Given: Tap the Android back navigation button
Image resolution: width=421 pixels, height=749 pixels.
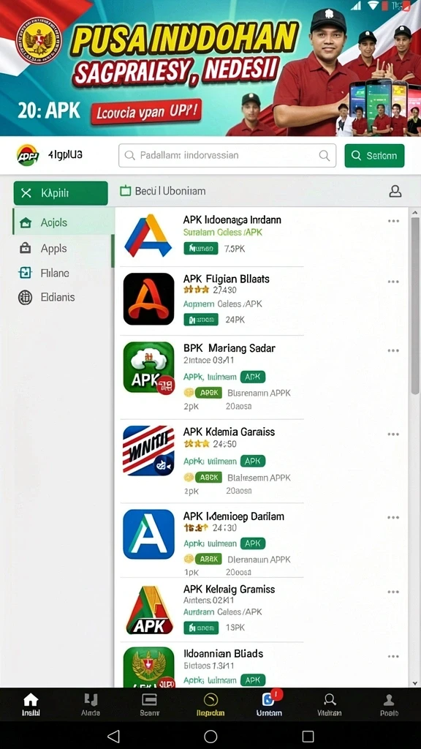Looking at the screenshot, I should [x=113, y=736].
